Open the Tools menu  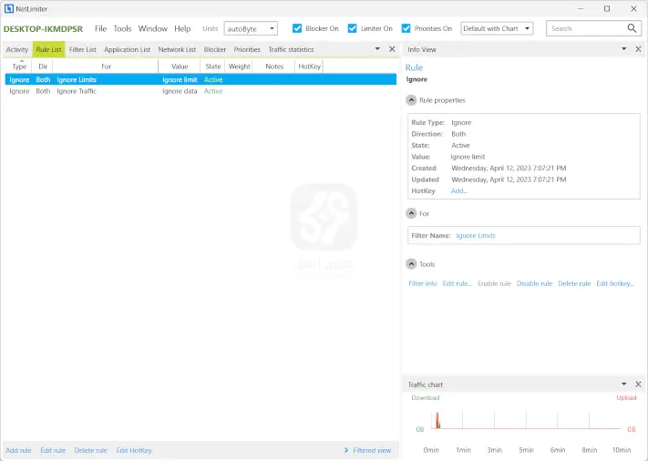(122, 28)
